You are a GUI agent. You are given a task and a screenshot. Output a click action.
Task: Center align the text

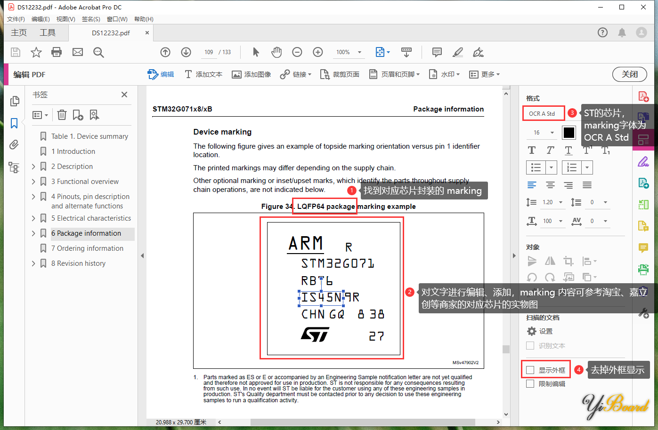(550, 185)
